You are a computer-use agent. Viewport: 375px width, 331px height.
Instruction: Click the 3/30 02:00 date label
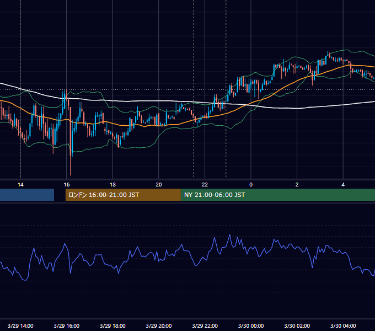tap(297, 325)
